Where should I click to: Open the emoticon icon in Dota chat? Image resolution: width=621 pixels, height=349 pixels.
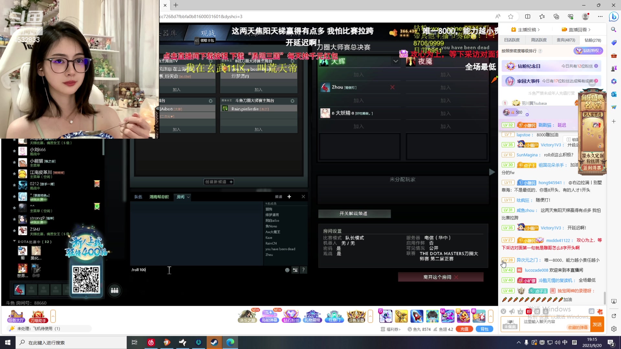tap(287, 270)
